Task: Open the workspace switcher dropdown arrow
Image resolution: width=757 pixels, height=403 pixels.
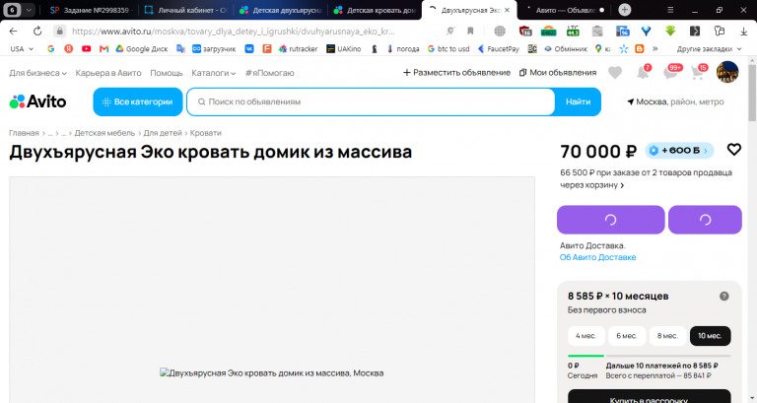Action: pyautogui.click(x=29, y=10)
